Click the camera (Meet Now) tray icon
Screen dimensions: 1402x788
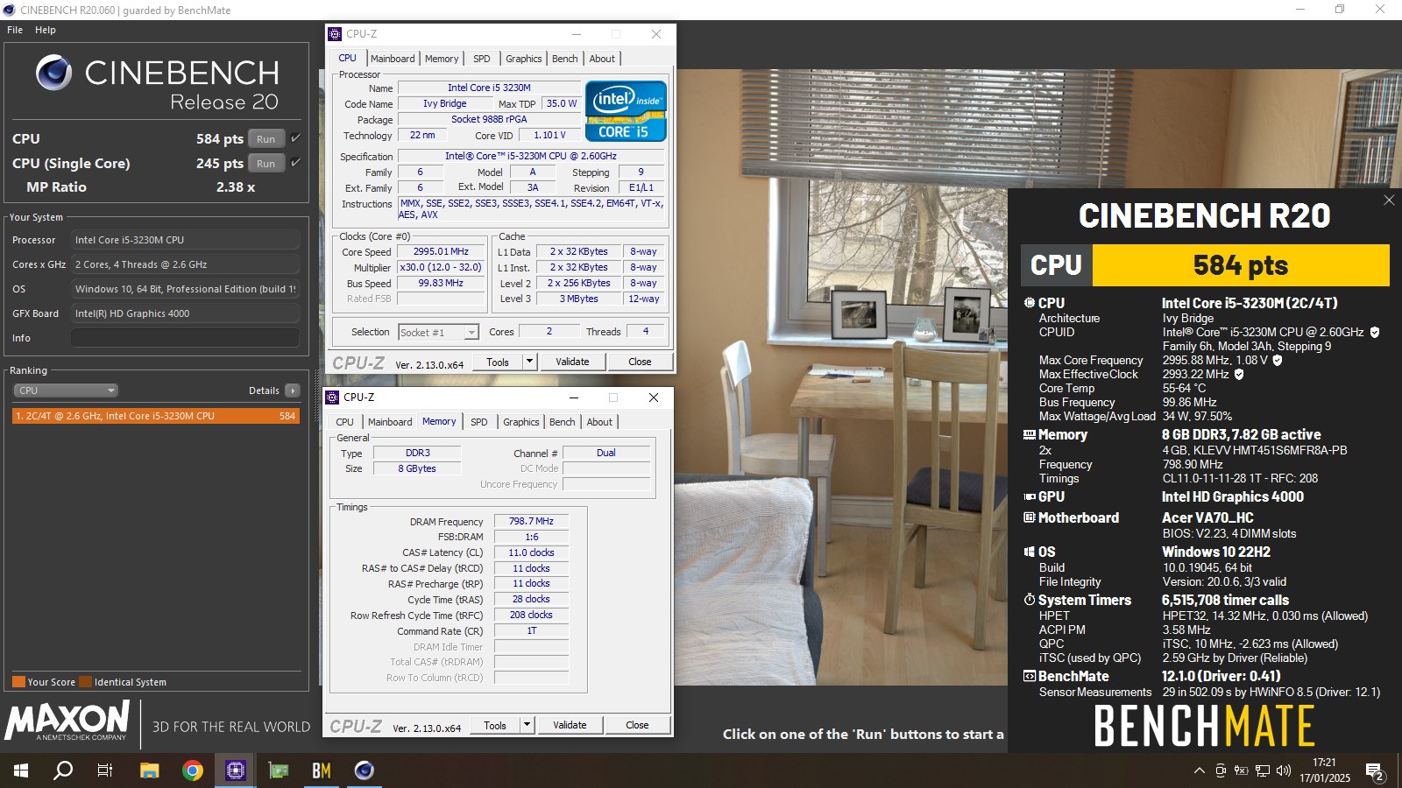(1221, 770)
